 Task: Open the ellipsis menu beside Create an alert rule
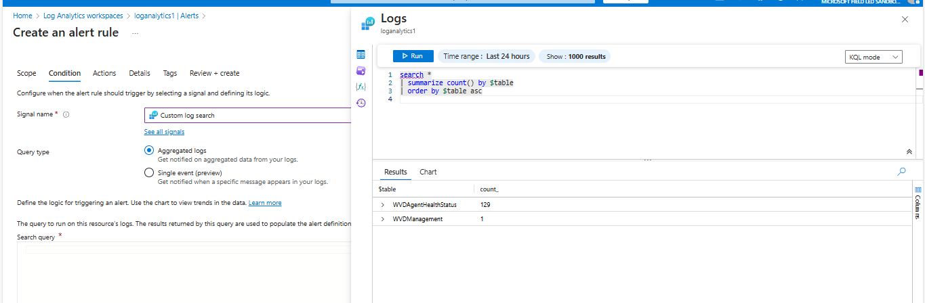[135, 33]
